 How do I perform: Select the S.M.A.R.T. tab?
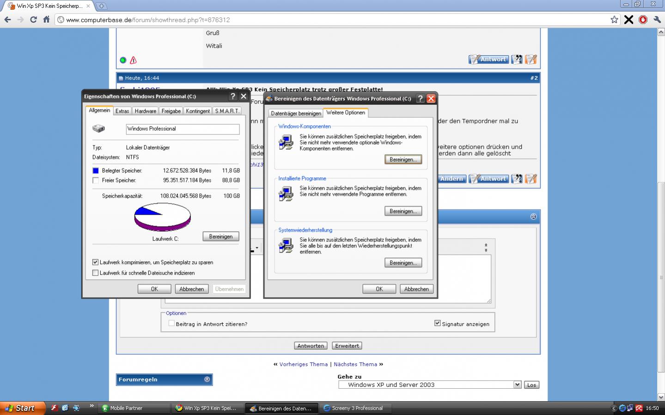[227, 111]
